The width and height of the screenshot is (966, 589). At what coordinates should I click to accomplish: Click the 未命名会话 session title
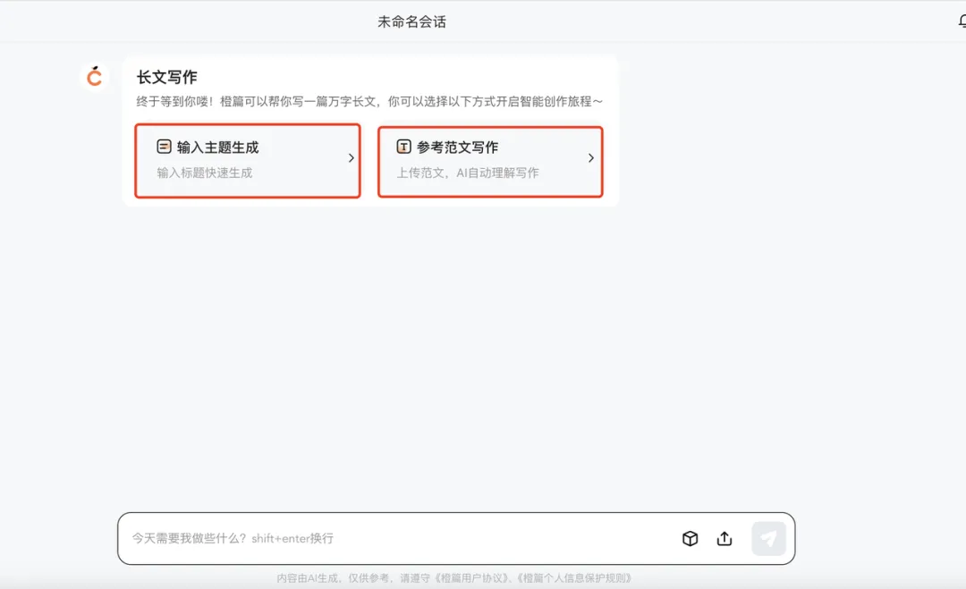[413, 20]
